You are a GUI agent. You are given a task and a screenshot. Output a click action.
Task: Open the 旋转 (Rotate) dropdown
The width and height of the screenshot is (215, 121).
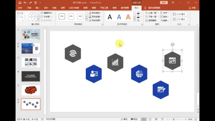coord(165,20)
